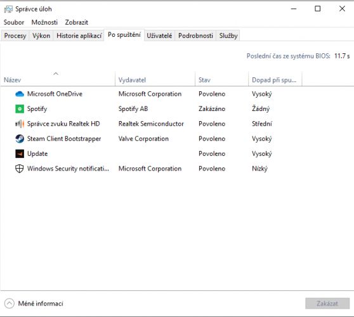
Task: Select the Po spuštění tab
Action: [124, 35]
